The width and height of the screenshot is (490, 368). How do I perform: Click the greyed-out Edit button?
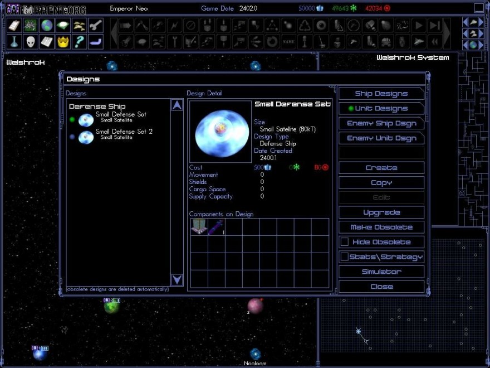coord(381,197)
